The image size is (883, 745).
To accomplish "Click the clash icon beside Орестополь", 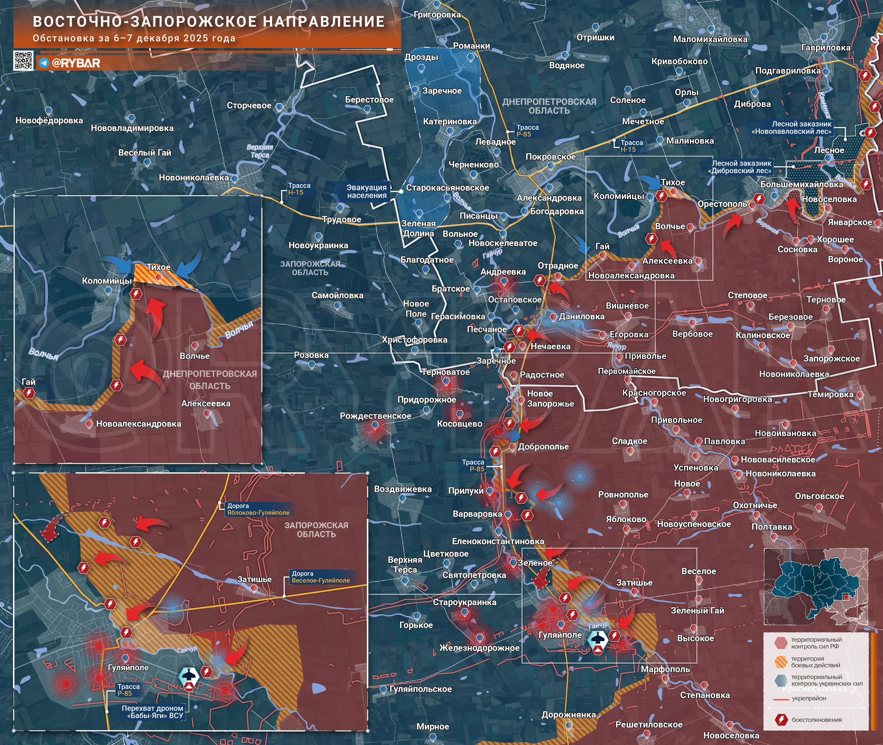I will coord(759,199).
